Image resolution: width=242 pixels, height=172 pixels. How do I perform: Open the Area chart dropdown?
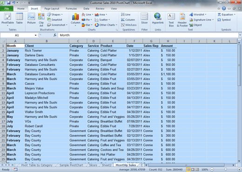coord(101,14)
